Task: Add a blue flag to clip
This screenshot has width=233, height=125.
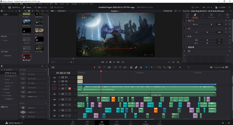Action: point(146,67)
